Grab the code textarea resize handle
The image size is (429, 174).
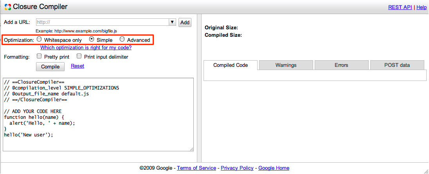(191, 149)
